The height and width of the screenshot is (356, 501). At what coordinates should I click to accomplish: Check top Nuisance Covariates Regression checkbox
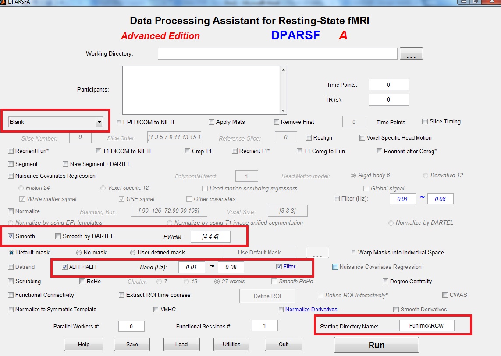(x=11, y=176)
